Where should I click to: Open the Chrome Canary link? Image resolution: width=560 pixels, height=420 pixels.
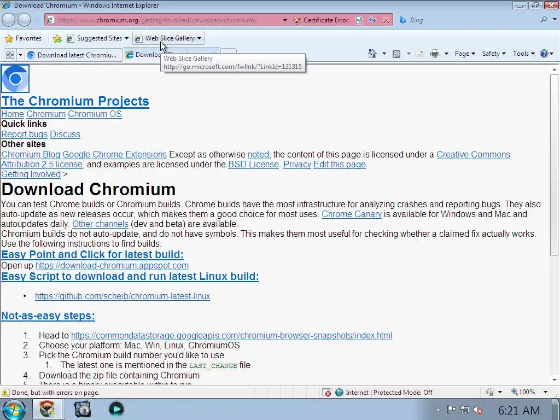[x=352, y=214]
